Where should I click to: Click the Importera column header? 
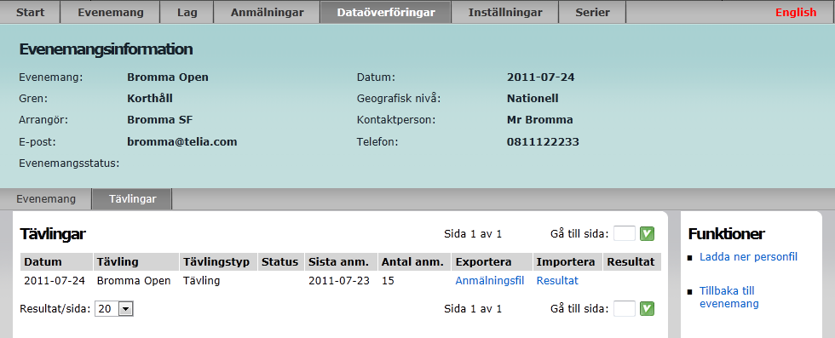pyautogui.click(x=567, y=262)
